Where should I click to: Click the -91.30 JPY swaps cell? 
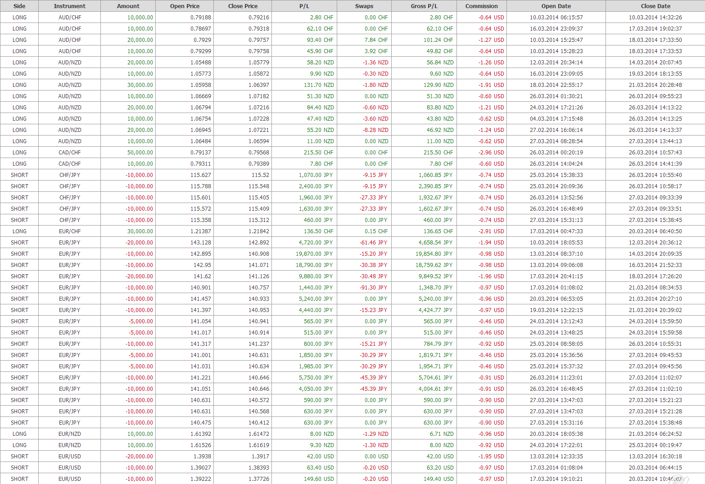(x=373, y=288)
